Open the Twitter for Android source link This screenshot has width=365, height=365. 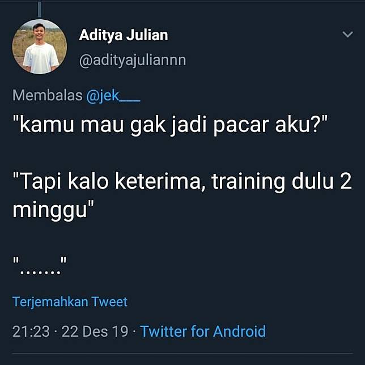pyautogui.click(x=203, y=331)
